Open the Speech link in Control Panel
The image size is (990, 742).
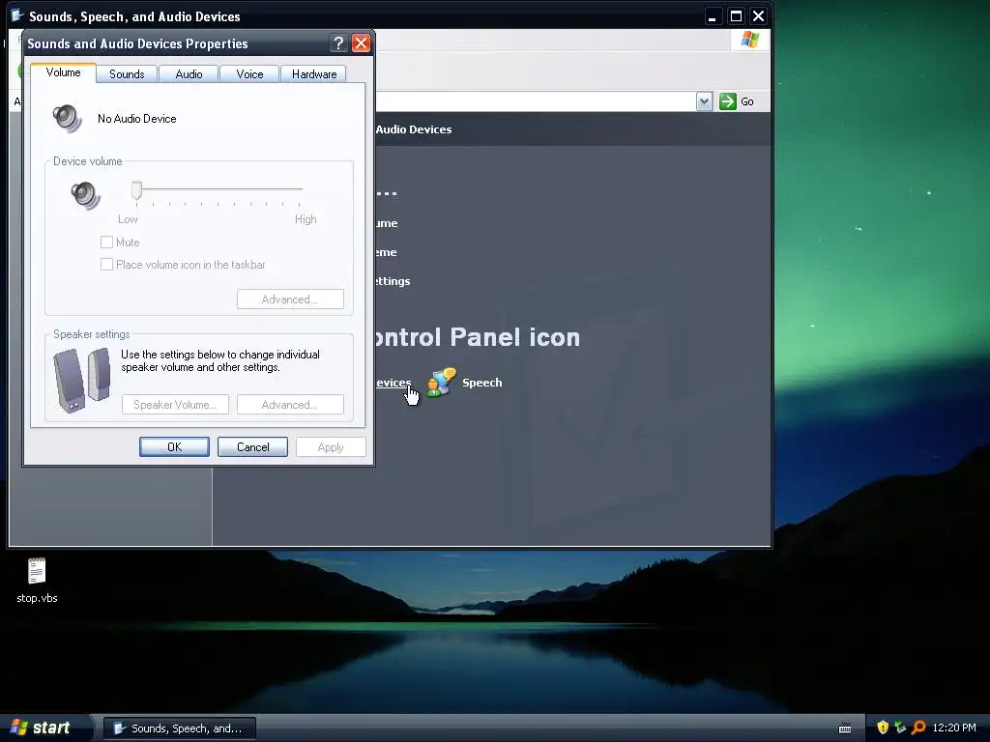tap(481, 383)
